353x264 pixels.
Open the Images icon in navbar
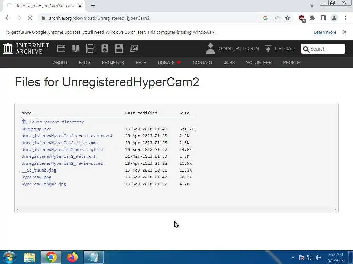pyautogui.click(x=134, y=48)
